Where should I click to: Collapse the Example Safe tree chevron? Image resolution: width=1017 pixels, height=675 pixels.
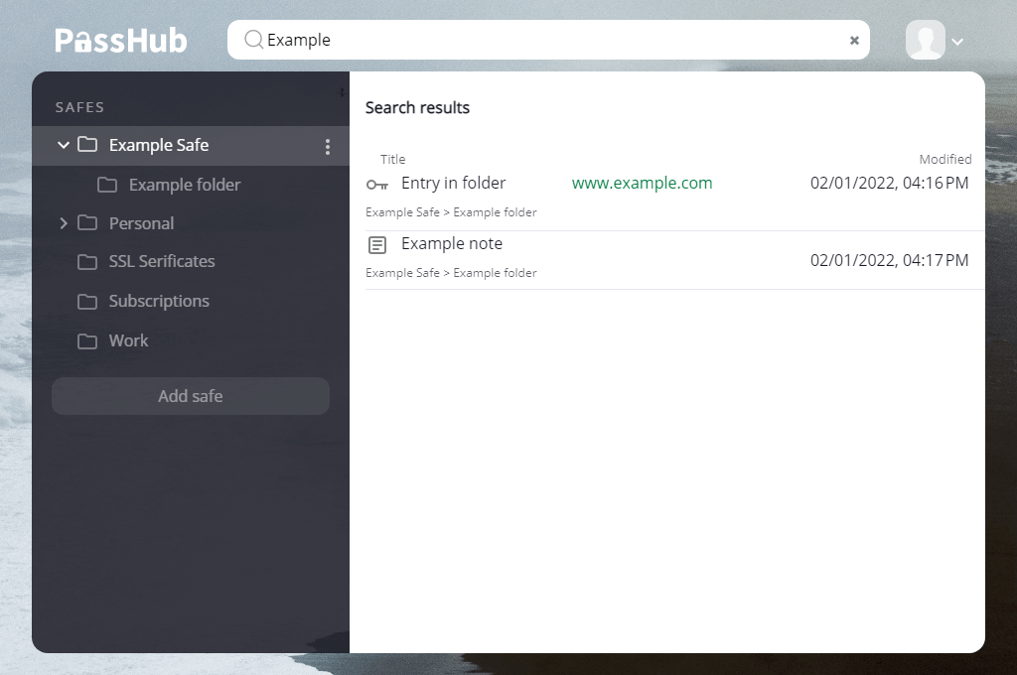[63, 145]
